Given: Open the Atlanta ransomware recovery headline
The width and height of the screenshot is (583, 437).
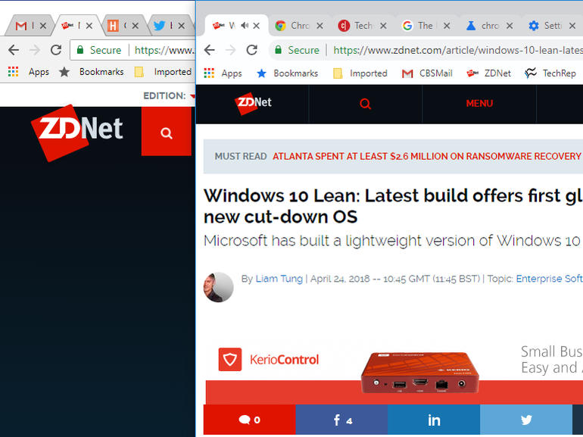Looking at the screenshot, I should tap(427, 156).
